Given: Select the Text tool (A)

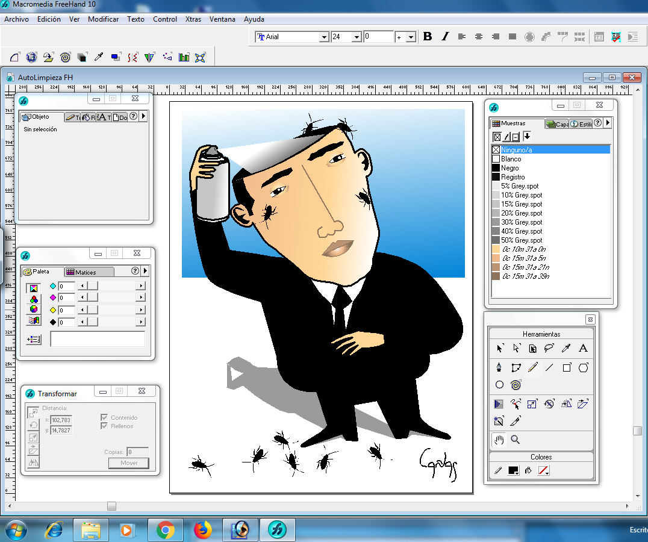Looking at the screenshot, I should tap(583, 348).
